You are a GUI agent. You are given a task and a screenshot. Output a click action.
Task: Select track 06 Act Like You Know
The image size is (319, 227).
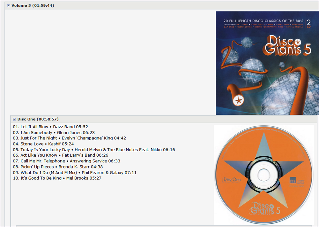pos(61,155)
